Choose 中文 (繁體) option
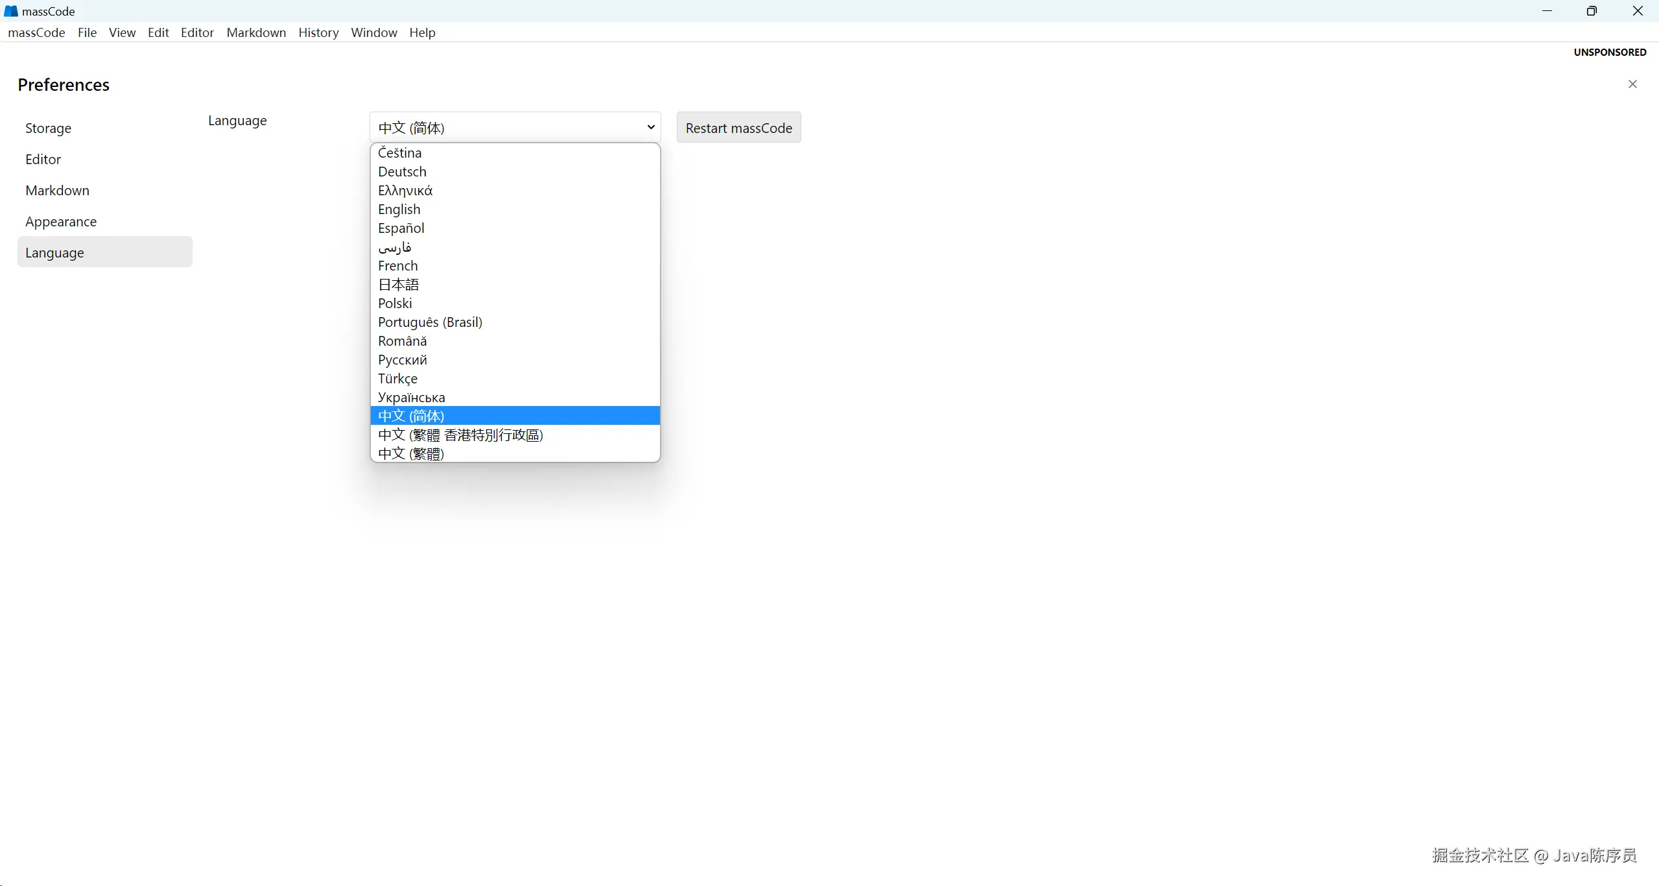This screenshot has height=886, width=1659. point(411,453)
